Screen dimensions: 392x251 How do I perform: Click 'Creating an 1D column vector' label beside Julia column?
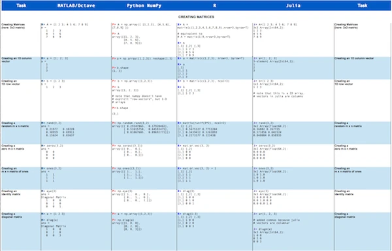tap(354, 58)
